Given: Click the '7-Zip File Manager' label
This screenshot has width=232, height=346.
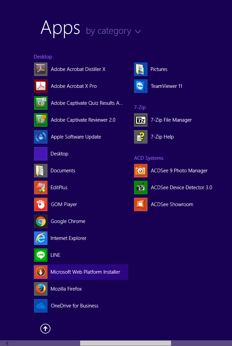Looking at the screenshot, I should (x=171, y=120).
